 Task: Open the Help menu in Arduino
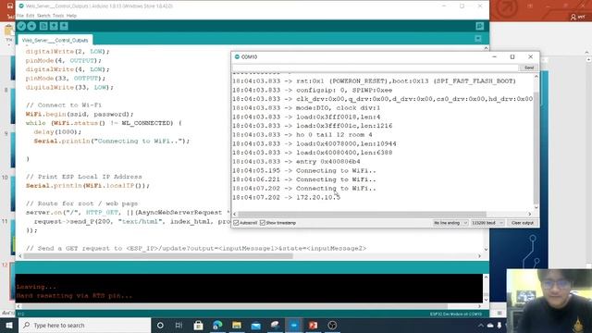71,16
